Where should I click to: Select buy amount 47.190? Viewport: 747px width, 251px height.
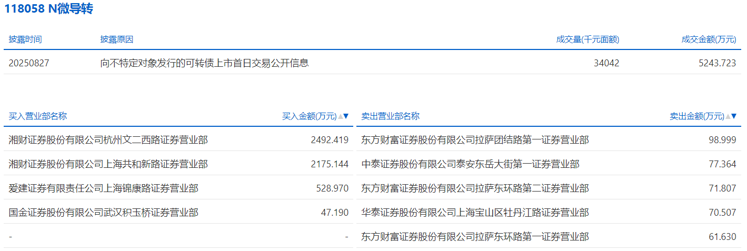tap(335, 213)
